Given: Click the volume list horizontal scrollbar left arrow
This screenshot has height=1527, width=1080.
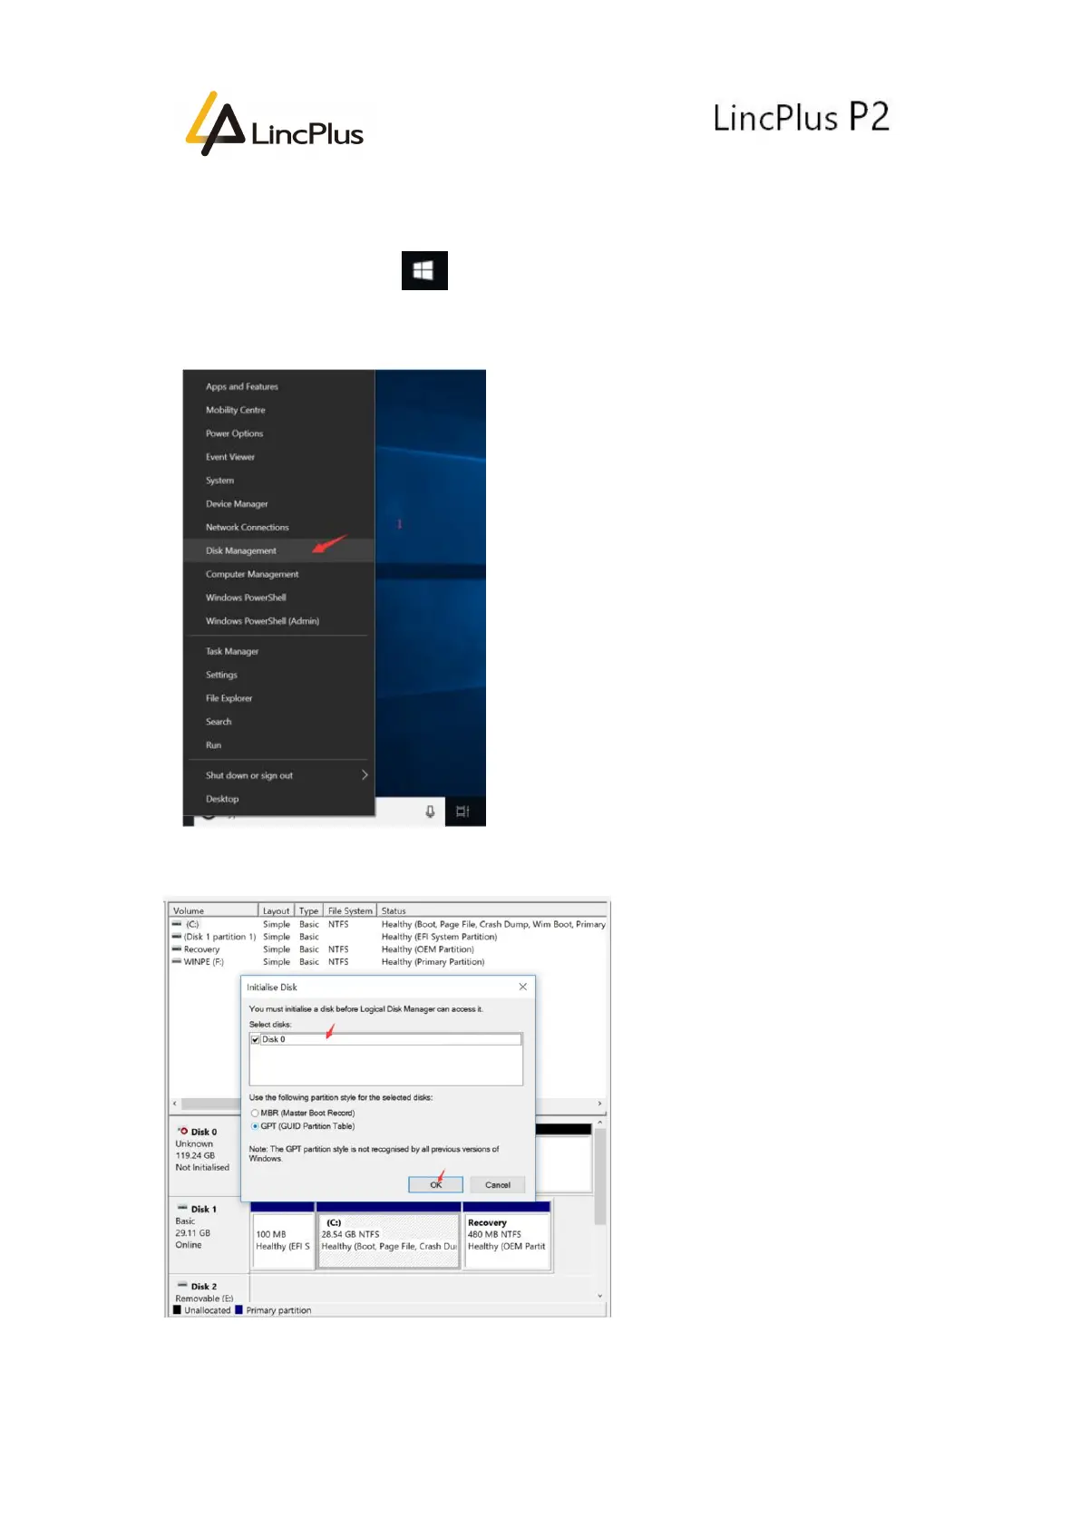Looking at the screenshot, I should (174, 1104).
